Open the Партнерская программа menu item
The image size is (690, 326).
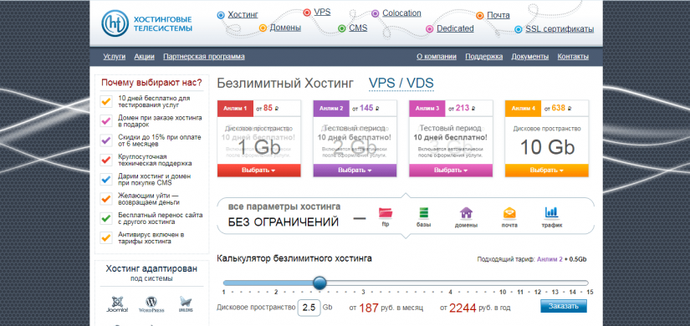(x=204, y=57)
